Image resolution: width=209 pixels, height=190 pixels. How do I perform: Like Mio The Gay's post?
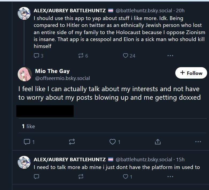coord(113,142)
